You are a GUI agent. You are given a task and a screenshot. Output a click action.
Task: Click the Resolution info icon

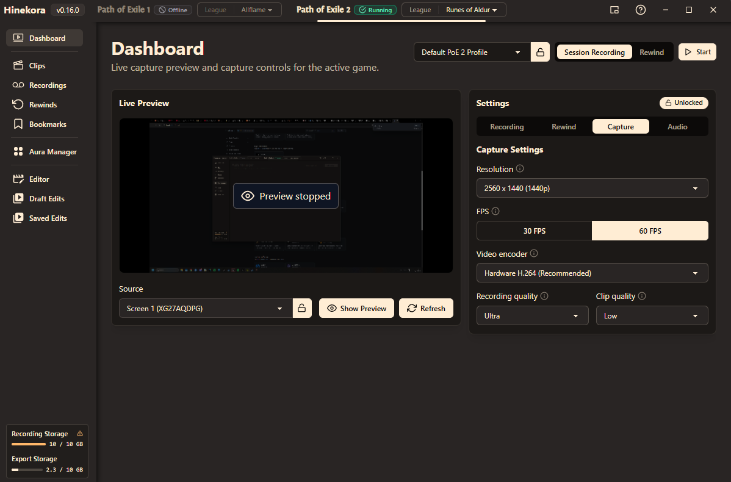[520, 169]
